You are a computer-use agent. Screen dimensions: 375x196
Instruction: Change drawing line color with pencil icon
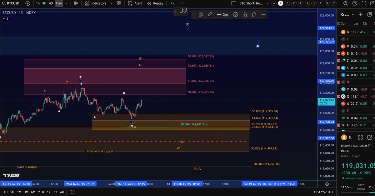coord(210,14)
